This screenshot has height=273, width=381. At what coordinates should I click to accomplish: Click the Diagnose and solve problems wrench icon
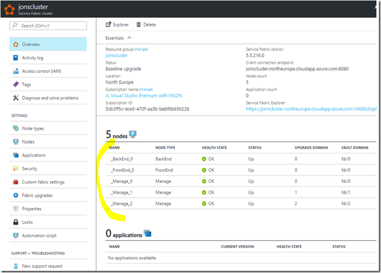(x=16, y=98)
